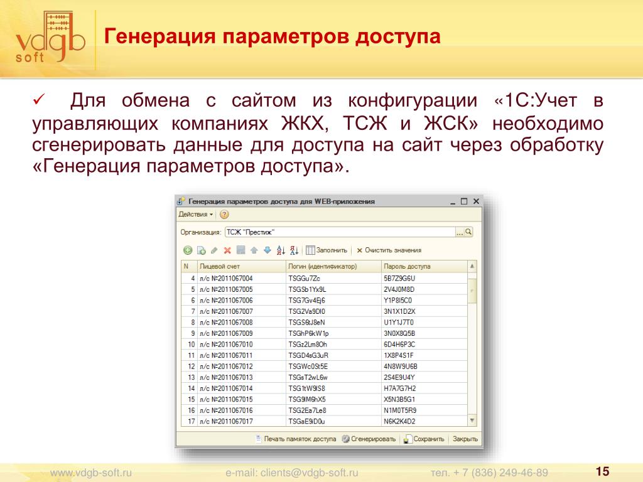Select password cell N1M0T5R9
This screenshot has height=482, width=643.
[x=424, y=410]
